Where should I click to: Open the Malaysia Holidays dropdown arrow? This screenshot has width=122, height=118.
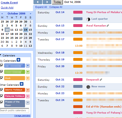[x=28, y=96]
